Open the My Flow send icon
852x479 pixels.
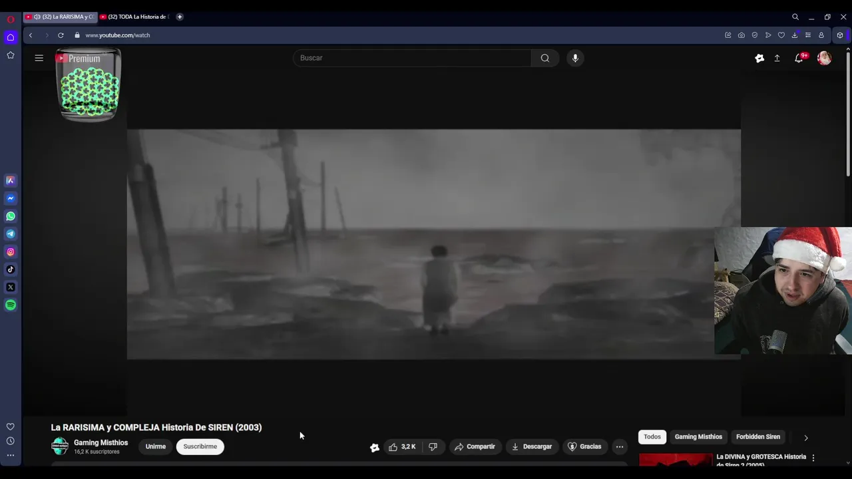coord(767,35)
